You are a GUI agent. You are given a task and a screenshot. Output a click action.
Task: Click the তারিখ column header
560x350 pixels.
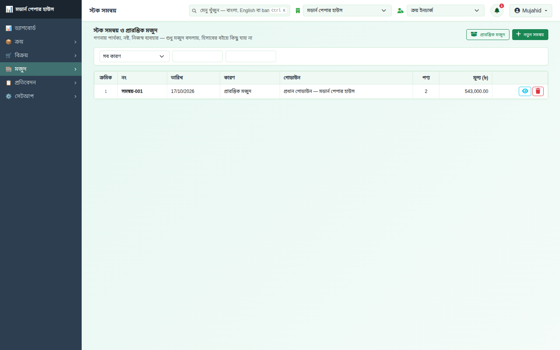[x=193, y=78]
